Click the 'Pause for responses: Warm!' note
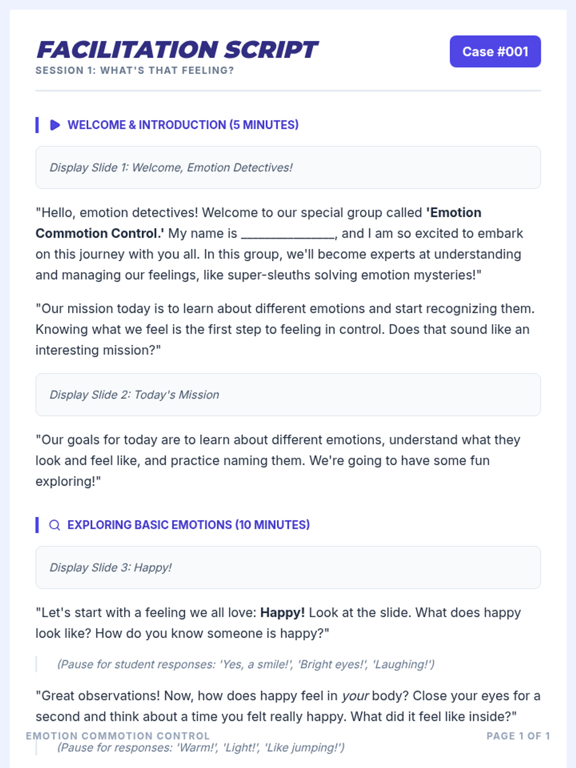This screenshot has width=576, height=768. [201, 747]
